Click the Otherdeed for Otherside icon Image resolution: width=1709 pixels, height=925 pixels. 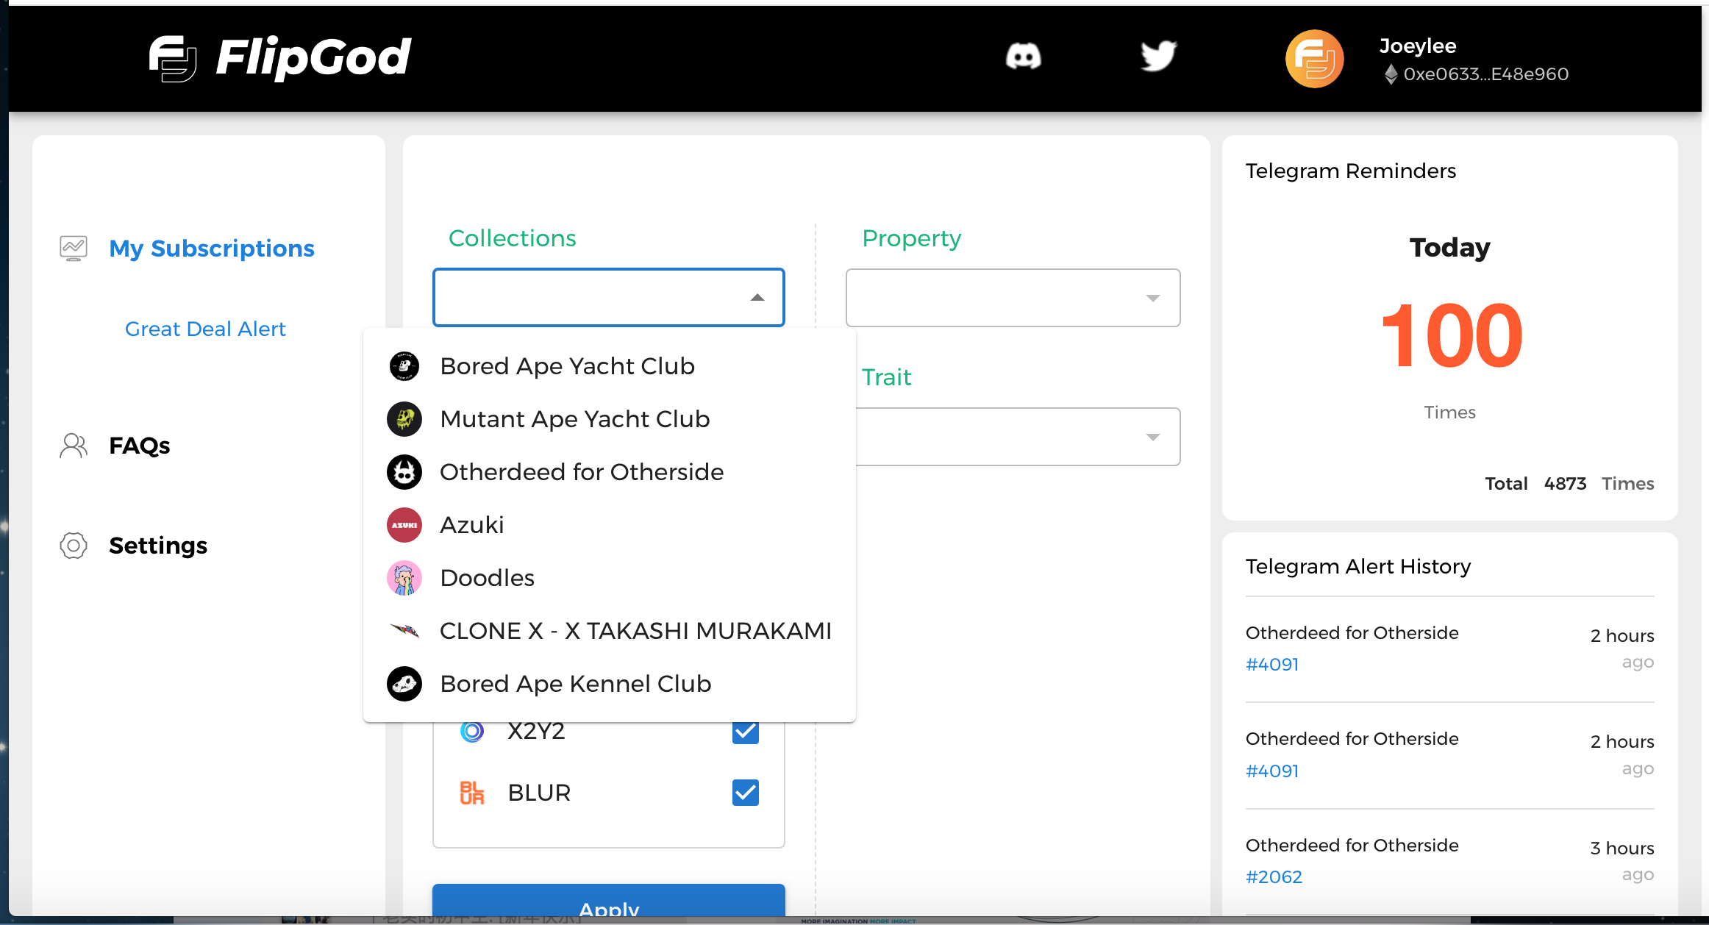point(404,472)
